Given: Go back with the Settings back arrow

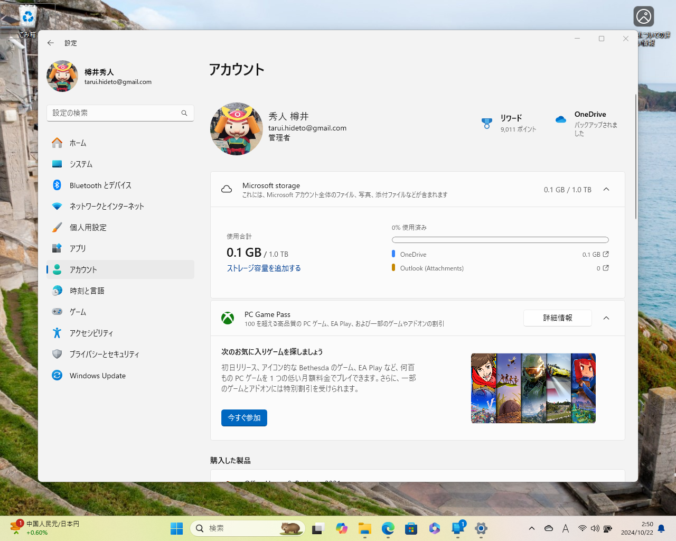Looking at the screenshot, I should [51, 43].
